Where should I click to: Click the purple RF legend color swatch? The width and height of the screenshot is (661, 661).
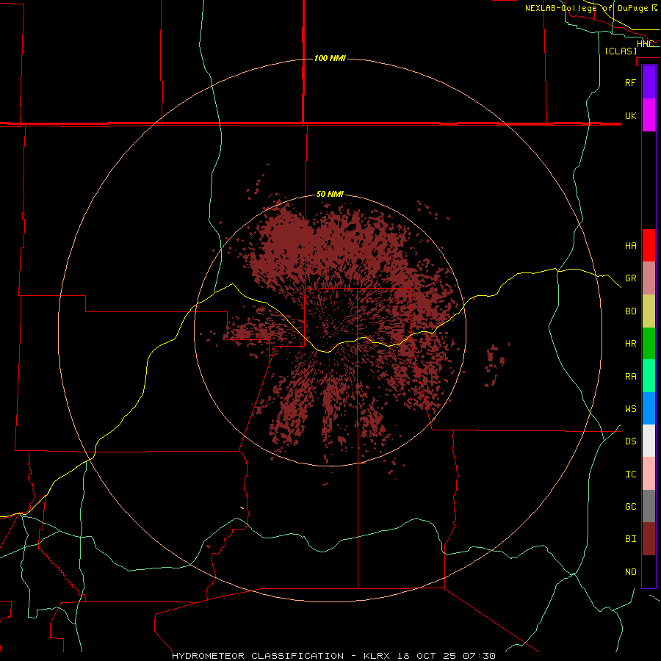click(649, 82)
